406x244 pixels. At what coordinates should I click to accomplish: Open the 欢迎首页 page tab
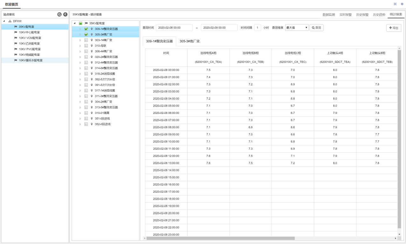pyautogui.click(x=11, y=4)
